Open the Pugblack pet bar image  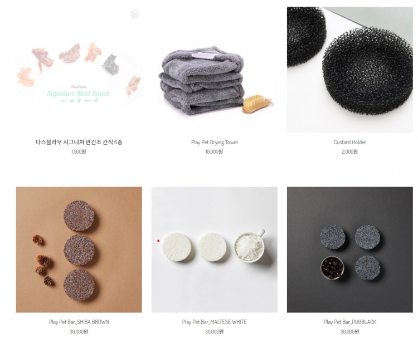click(x=350, y=249)
